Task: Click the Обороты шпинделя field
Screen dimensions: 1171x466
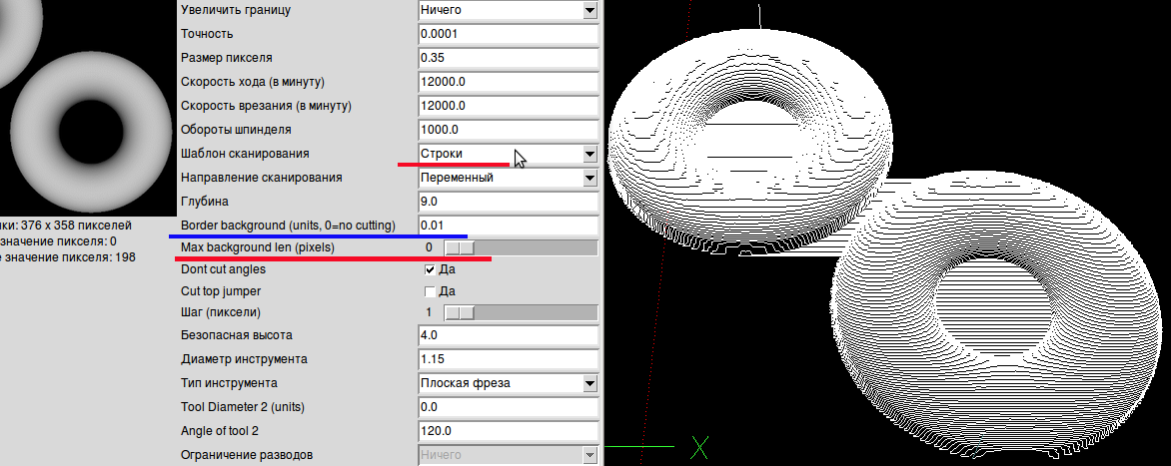Action: (x=509, y=129)
